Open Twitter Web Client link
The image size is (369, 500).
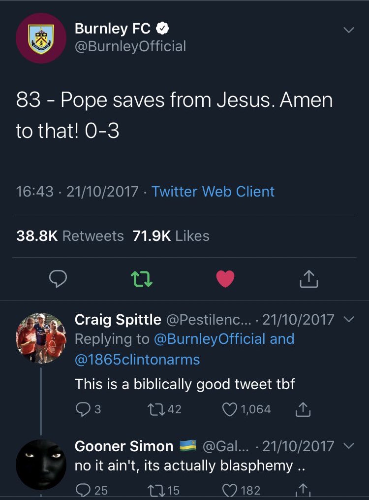pyautogui.click(x=213, y=192)
